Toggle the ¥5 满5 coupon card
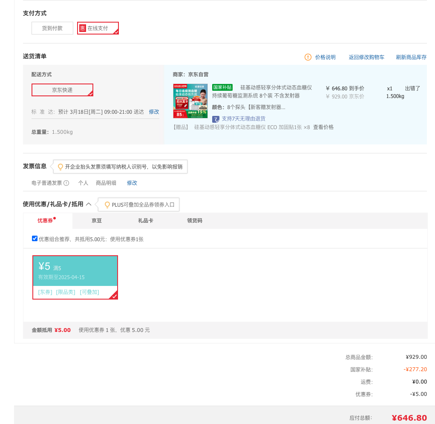 75,277
